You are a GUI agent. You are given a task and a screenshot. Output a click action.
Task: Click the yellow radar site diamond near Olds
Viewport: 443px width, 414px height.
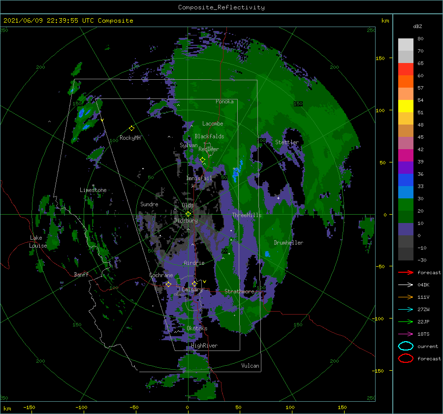pyautogui.click(x=188, y=214)
